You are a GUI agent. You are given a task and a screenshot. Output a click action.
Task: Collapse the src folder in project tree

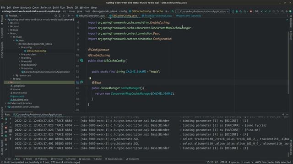[8, 33]
